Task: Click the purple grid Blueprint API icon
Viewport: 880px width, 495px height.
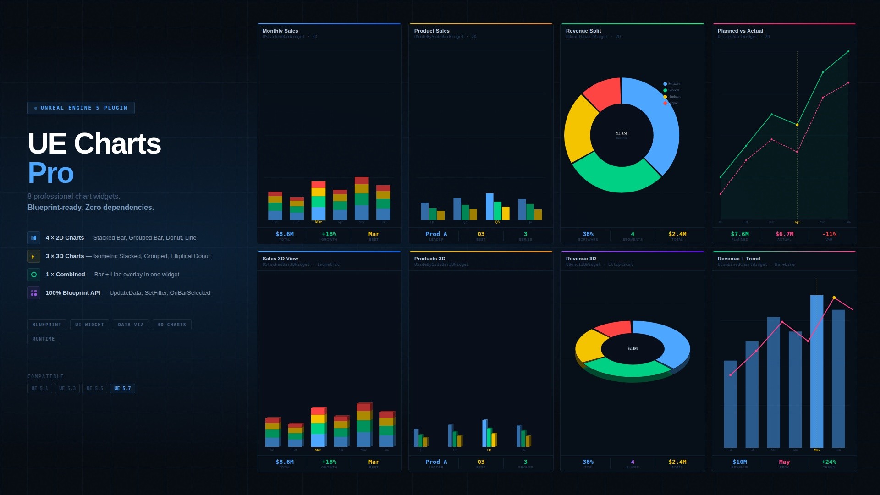Action: click(34, 293)
